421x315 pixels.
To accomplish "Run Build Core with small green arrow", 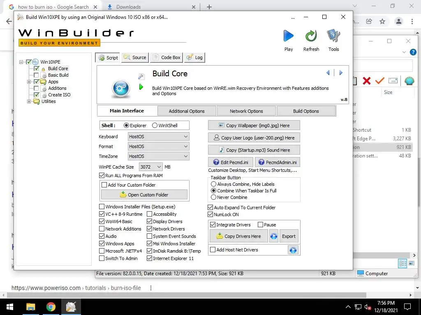I will [x=141, y=87].
